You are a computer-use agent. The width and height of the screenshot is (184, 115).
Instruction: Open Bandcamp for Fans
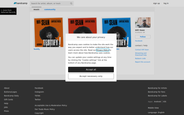coord(156,92)
